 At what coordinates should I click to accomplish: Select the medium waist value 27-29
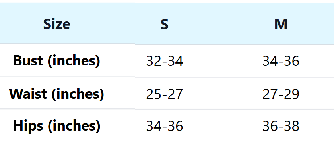pyautogui.click(x=281, y=94)
